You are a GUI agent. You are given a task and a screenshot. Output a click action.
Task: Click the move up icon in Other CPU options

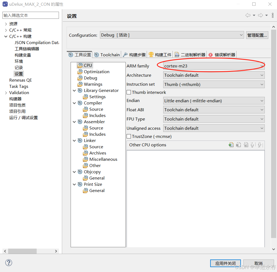252,145
